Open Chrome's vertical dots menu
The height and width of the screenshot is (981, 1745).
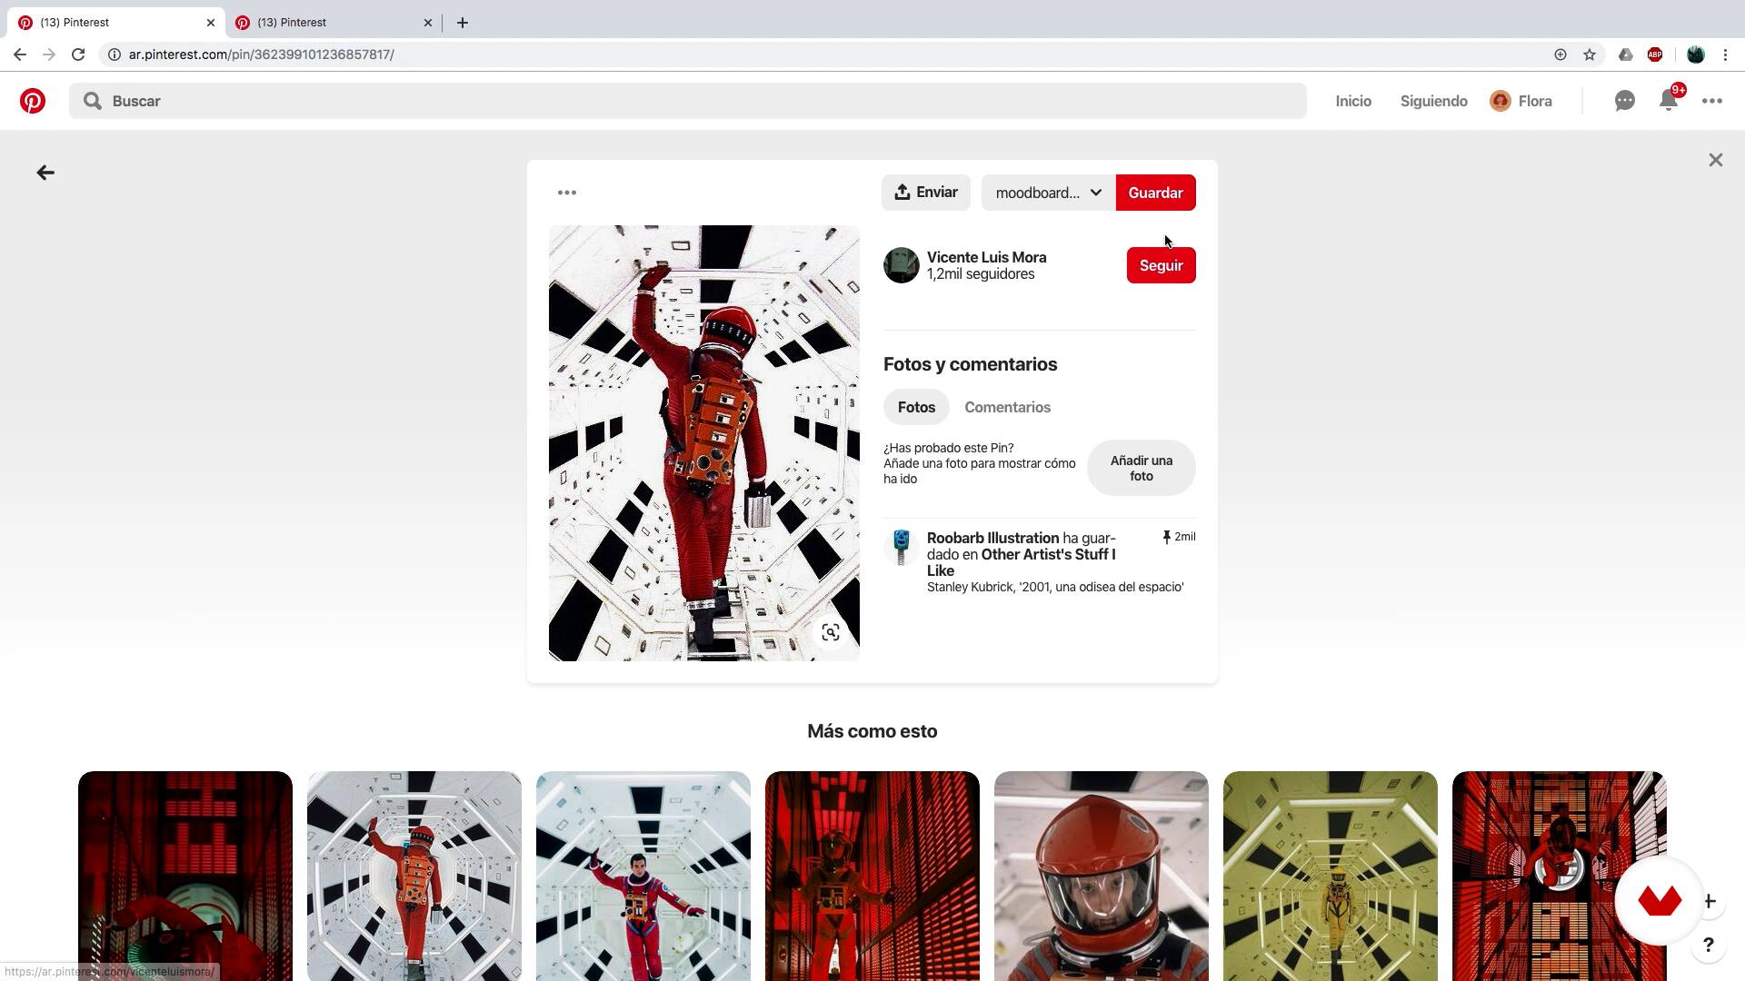(1725, 54)
